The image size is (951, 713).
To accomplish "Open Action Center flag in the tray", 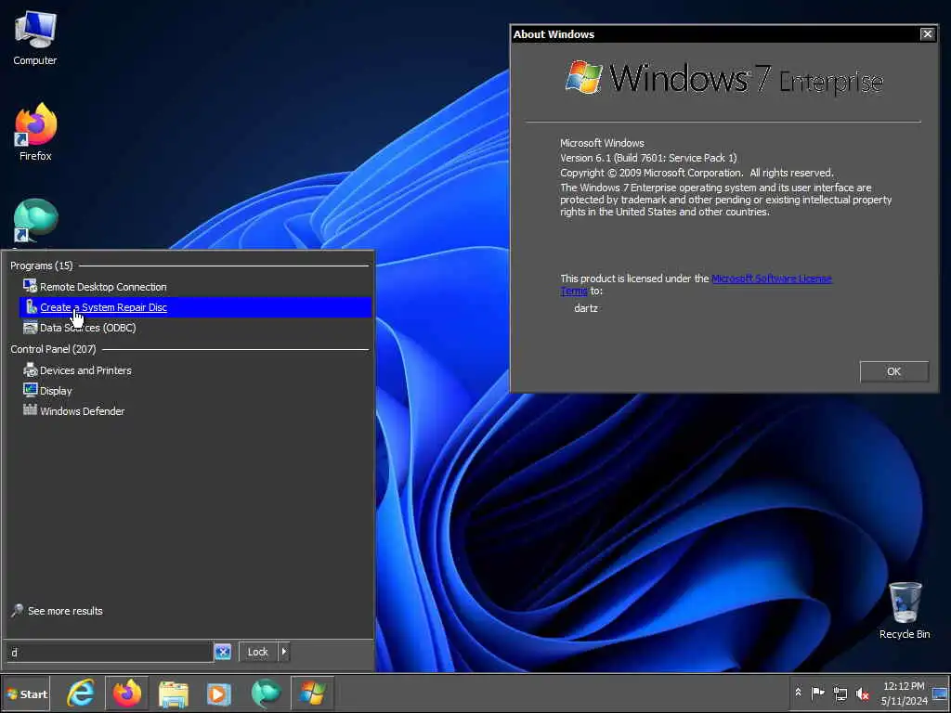I will pyautogui.click(x=817, y=693).
